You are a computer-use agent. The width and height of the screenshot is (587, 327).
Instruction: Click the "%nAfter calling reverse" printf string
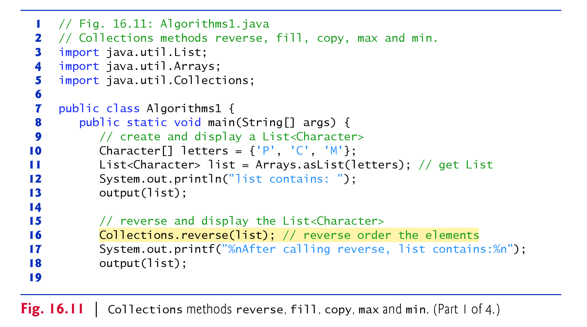click(367, 249)
